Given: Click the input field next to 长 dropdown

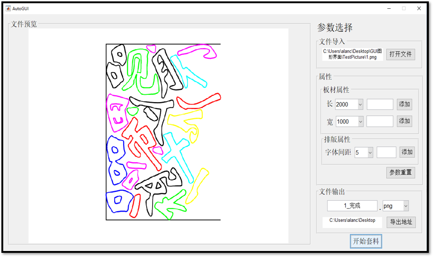Looking at the screenshot, I should tap(380, 104).
